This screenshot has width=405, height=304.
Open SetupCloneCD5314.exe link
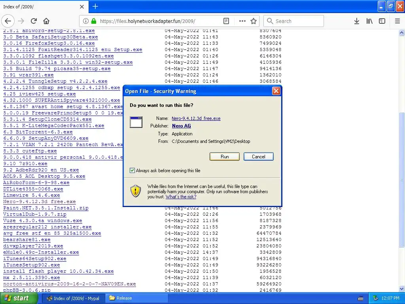[47, 119]
